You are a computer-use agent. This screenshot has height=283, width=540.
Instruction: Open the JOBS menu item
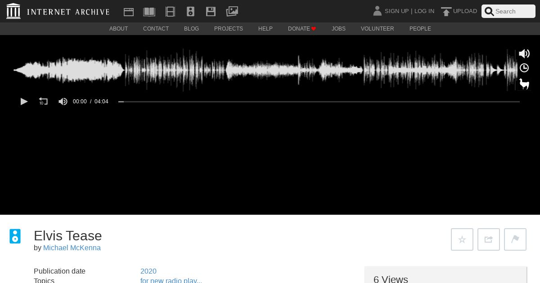(x=338, y=29)
